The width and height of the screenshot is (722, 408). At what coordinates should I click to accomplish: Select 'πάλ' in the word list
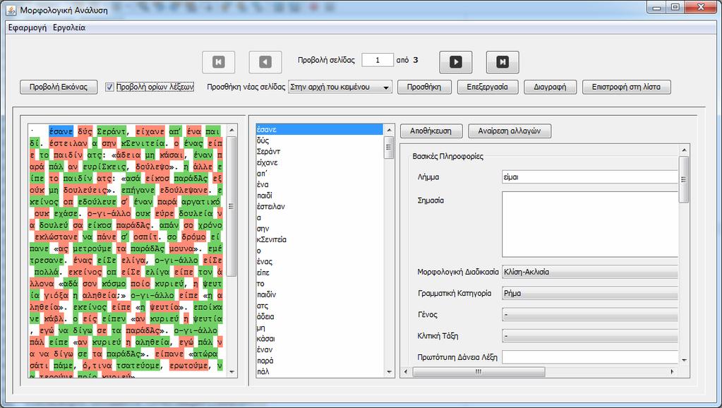[x=320, y=371]
